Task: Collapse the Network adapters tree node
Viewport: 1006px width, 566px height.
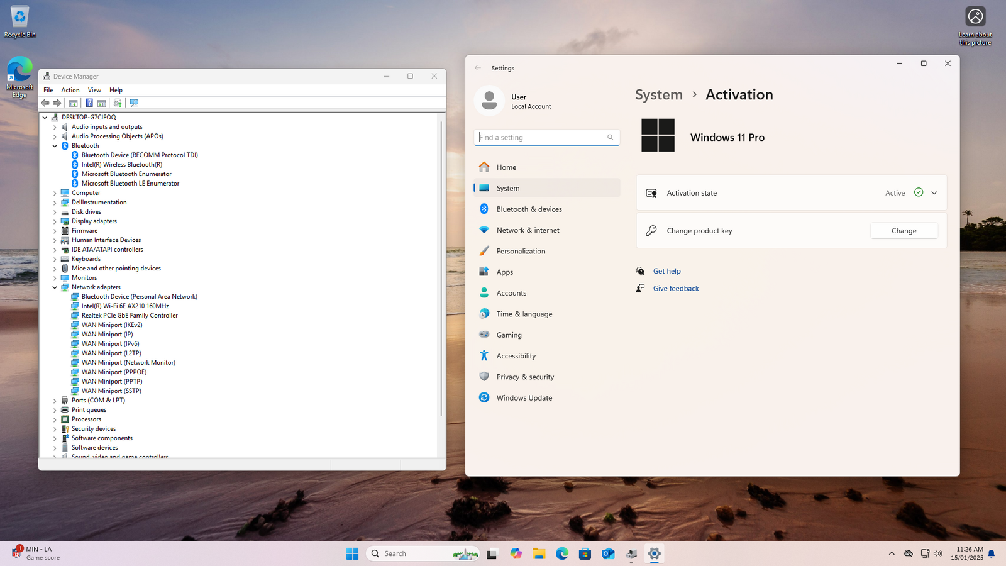Action: point(55,287)
